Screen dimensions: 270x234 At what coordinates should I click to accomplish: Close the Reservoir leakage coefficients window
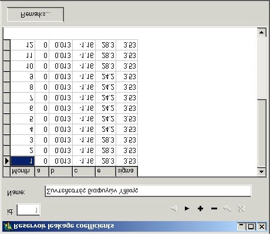pyautogui.click(x=262, y=227)
